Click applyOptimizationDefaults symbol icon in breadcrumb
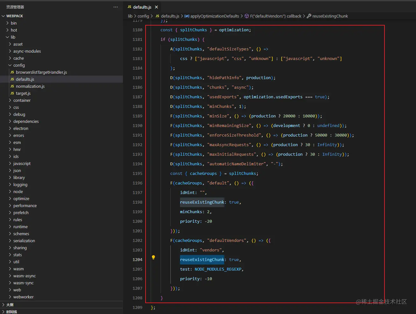Screen dimensions: 416x314 (187, 16)
